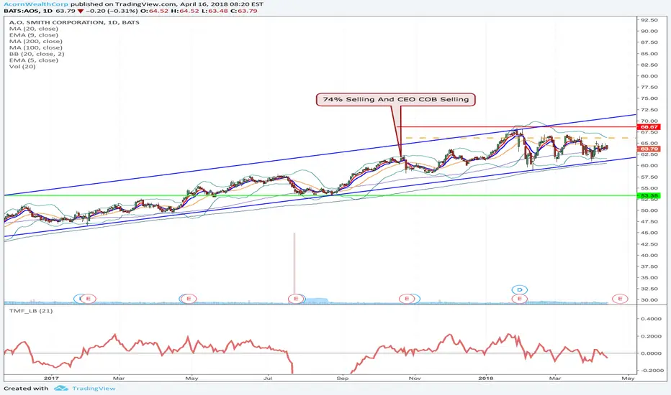This screenshot has height=395, width=671.
Task: Click the Sep label on the time axis
Action: pyautogui.click(x=343, y=378)
